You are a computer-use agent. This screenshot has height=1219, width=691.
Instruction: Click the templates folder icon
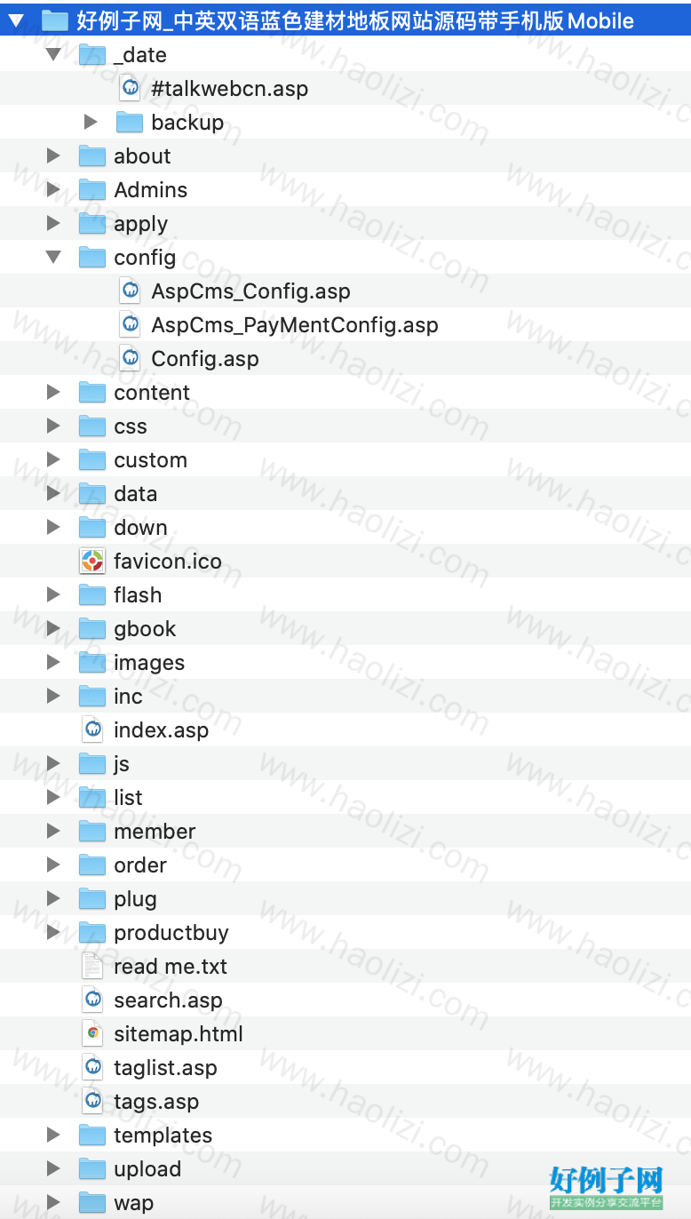(x=92, y=1135)
